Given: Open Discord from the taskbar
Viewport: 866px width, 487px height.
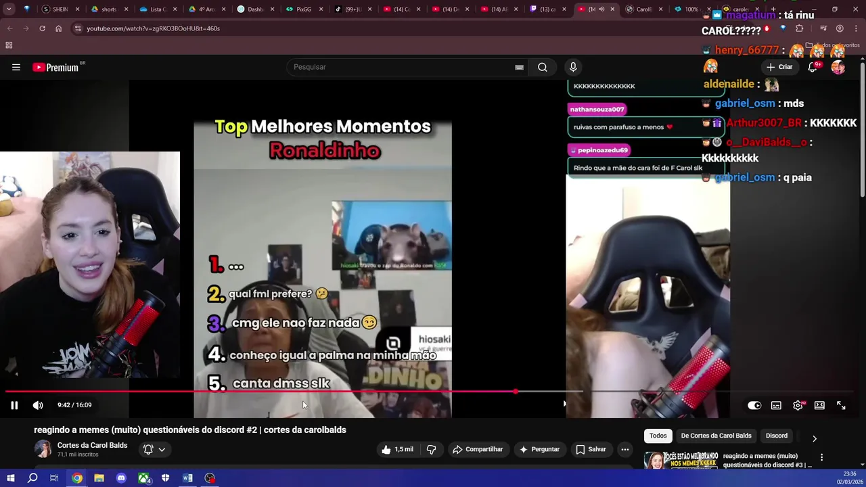Looking at the screenshot, I should [121, 478].
